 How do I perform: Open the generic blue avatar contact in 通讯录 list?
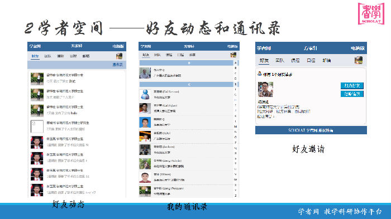coord(145,95)
